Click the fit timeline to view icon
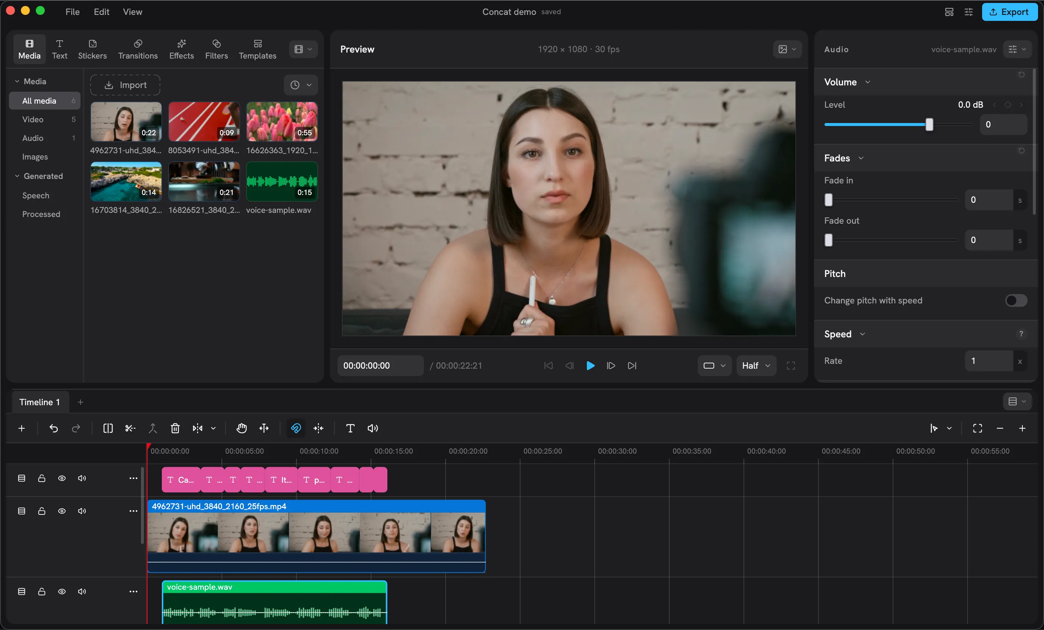The height and width of the screenshot is (630, 1044). pyautogui.click(x=978, y=428)
